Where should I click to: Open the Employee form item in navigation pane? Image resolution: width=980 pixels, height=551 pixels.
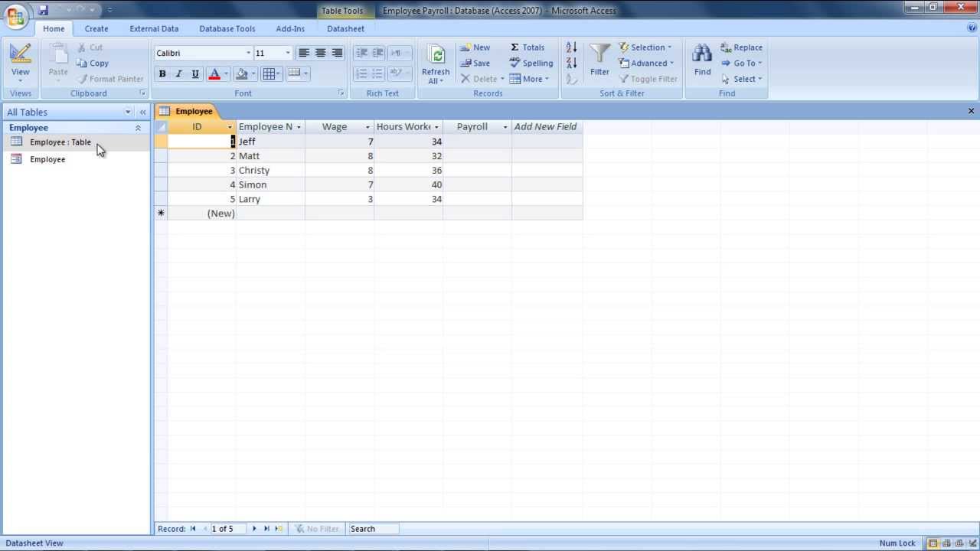[47, 159]
